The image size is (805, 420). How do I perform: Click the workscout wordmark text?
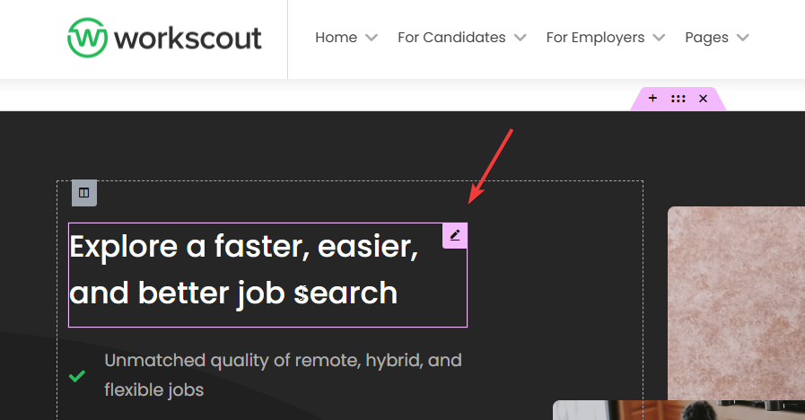(188, 38)
